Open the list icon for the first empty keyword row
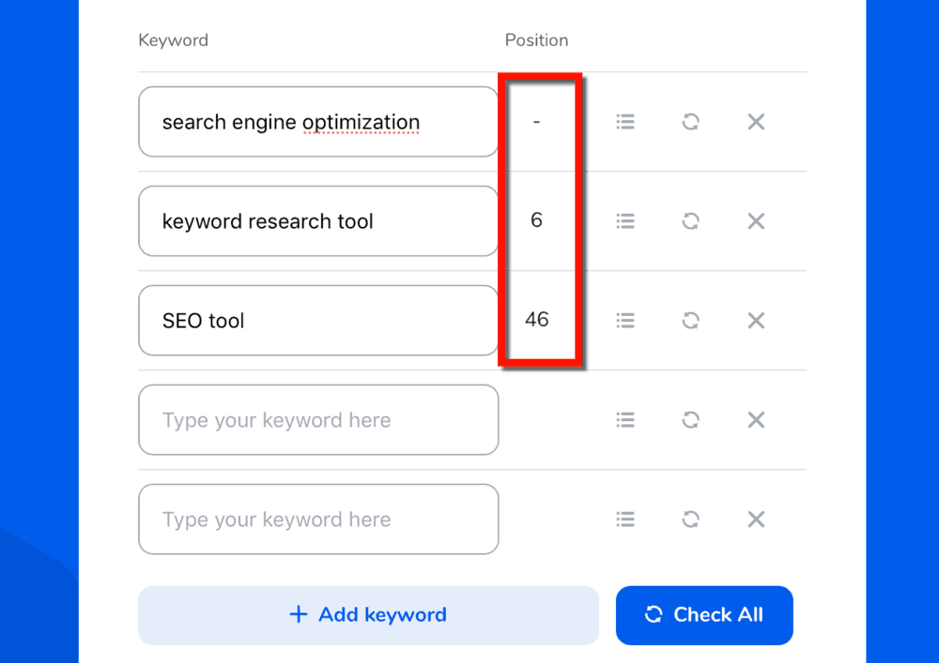 pos(625,419)
